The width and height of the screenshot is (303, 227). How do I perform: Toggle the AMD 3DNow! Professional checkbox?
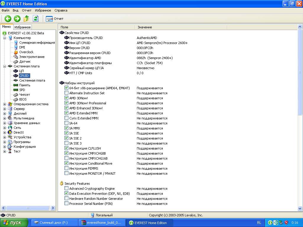click(67, 103)
